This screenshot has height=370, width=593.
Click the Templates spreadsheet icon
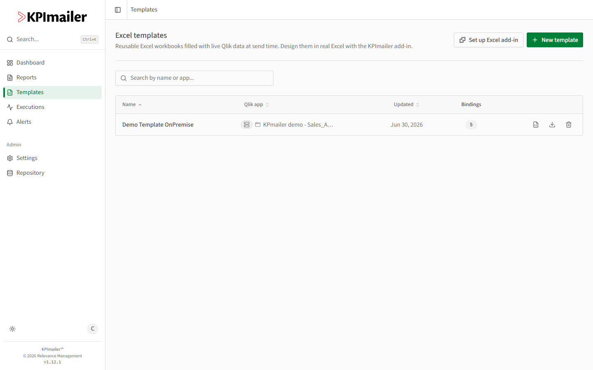click(x=10, y=92)
